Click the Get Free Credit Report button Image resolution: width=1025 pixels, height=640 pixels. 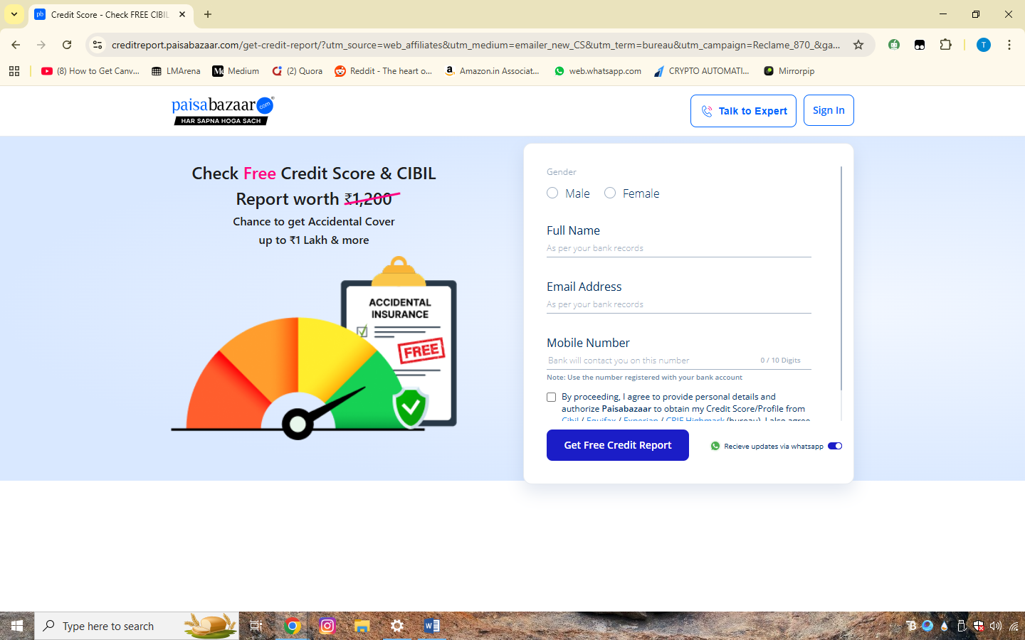[617, 445]
